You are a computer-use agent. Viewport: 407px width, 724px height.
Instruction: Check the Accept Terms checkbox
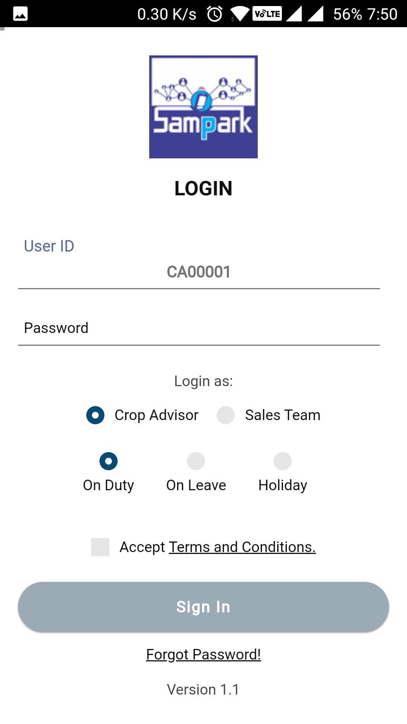pyautogui.click(x=100, y=547)
